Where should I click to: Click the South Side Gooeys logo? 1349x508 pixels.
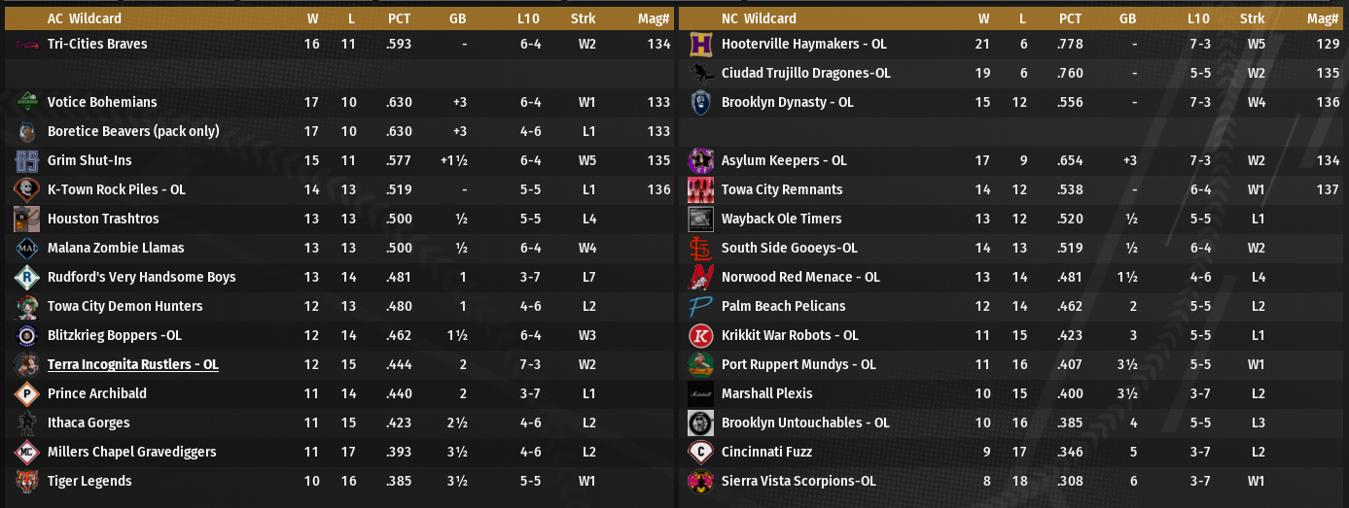pyautogui.click(x=701, y=249)
